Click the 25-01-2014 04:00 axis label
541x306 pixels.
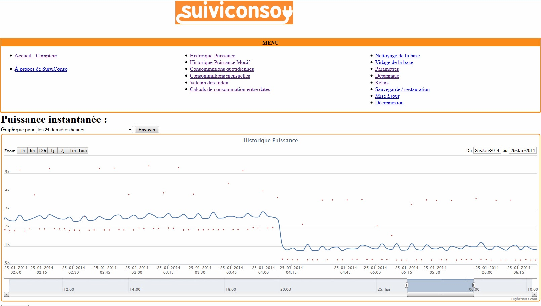263,270
